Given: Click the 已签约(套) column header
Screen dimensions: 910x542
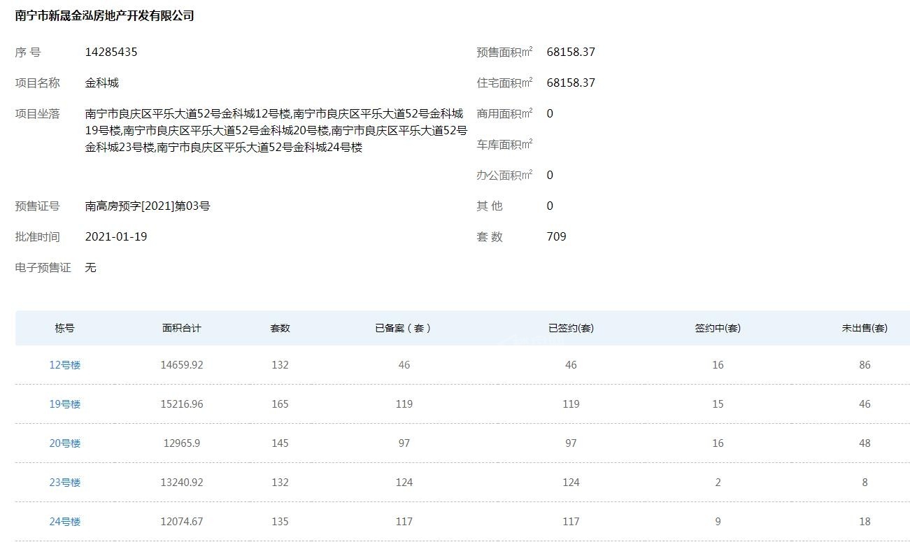Looking at the screenshot, I should click(x=571, y=328).
